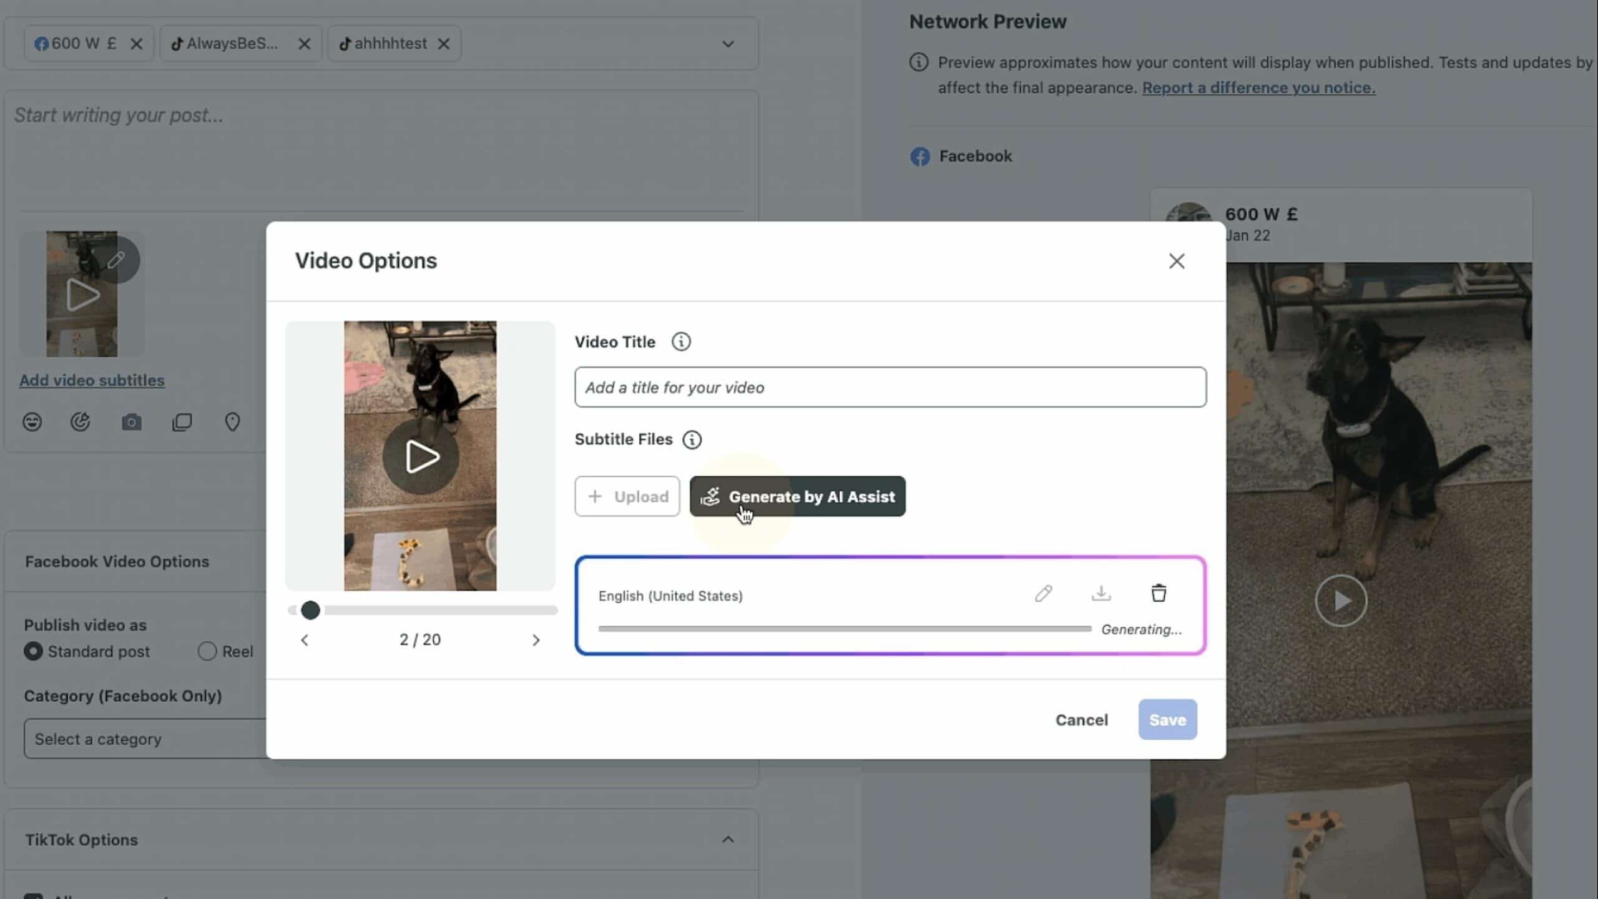Play the video preview in the dialog
Image resolution: width=1598 pixels, height=899 pixels.
420,456
